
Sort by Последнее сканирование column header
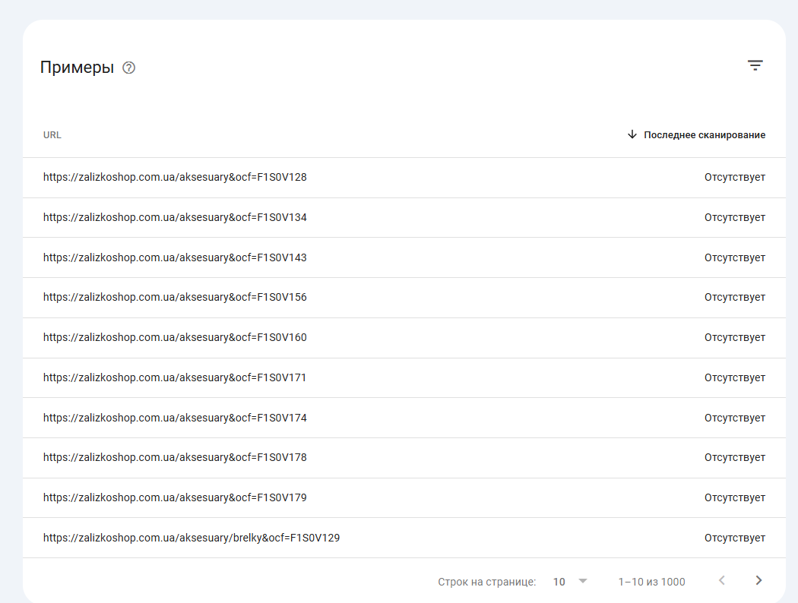[x=705, y=134]
